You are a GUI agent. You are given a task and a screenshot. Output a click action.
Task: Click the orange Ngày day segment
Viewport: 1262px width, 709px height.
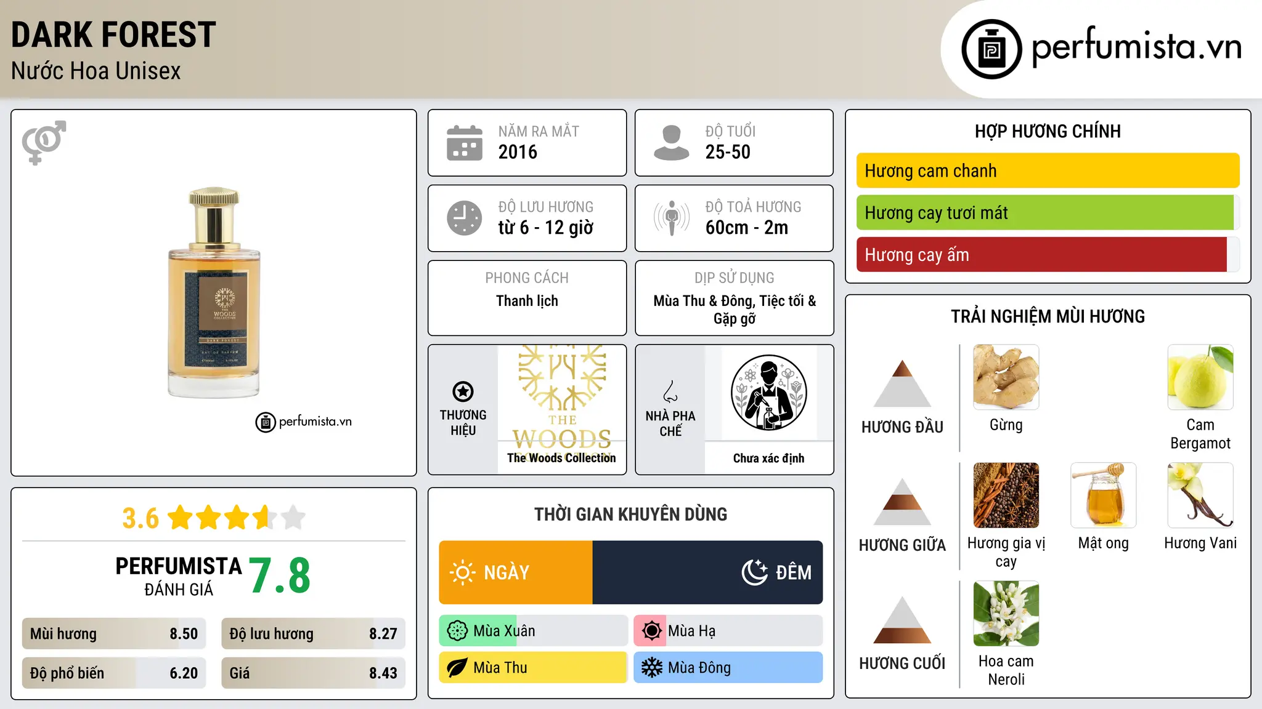coord(516,572)
